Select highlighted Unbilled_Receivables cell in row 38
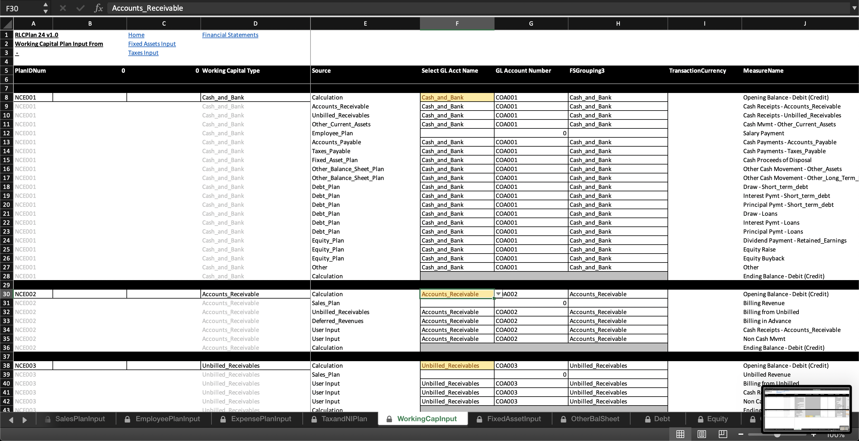The image size is (859, 441). point(457,365)
